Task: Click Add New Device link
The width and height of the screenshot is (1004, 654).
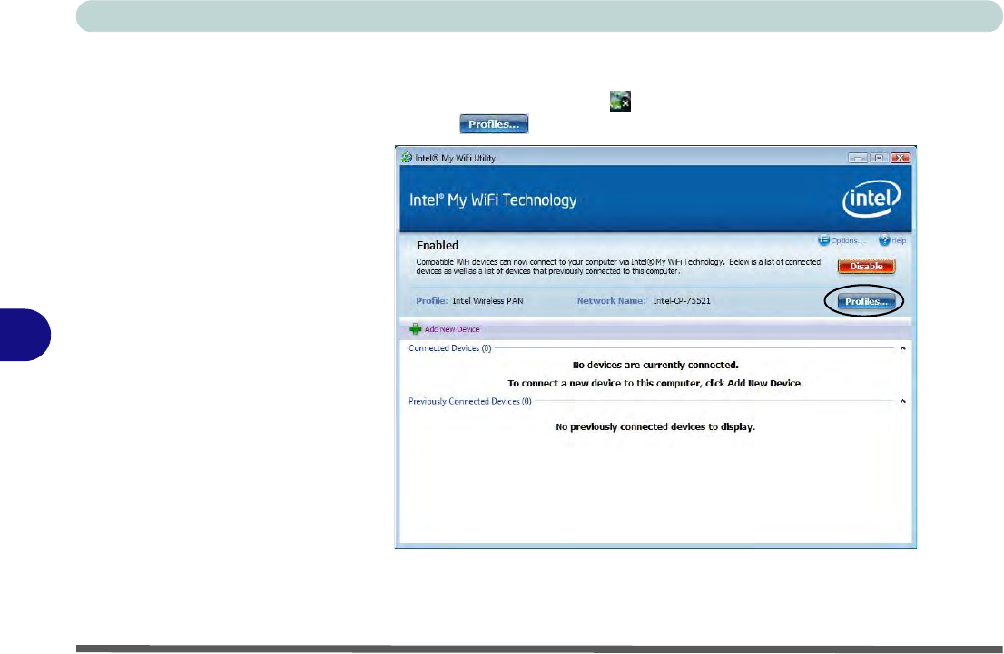Action: pyautogui.click(x=452, y=329)
